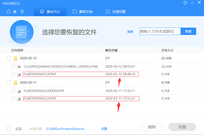
Task: Click the settings gear icon in title bar
Action: 185,3
